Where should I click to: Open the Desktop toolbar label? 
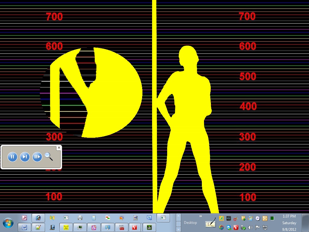[x=190, y=223]
